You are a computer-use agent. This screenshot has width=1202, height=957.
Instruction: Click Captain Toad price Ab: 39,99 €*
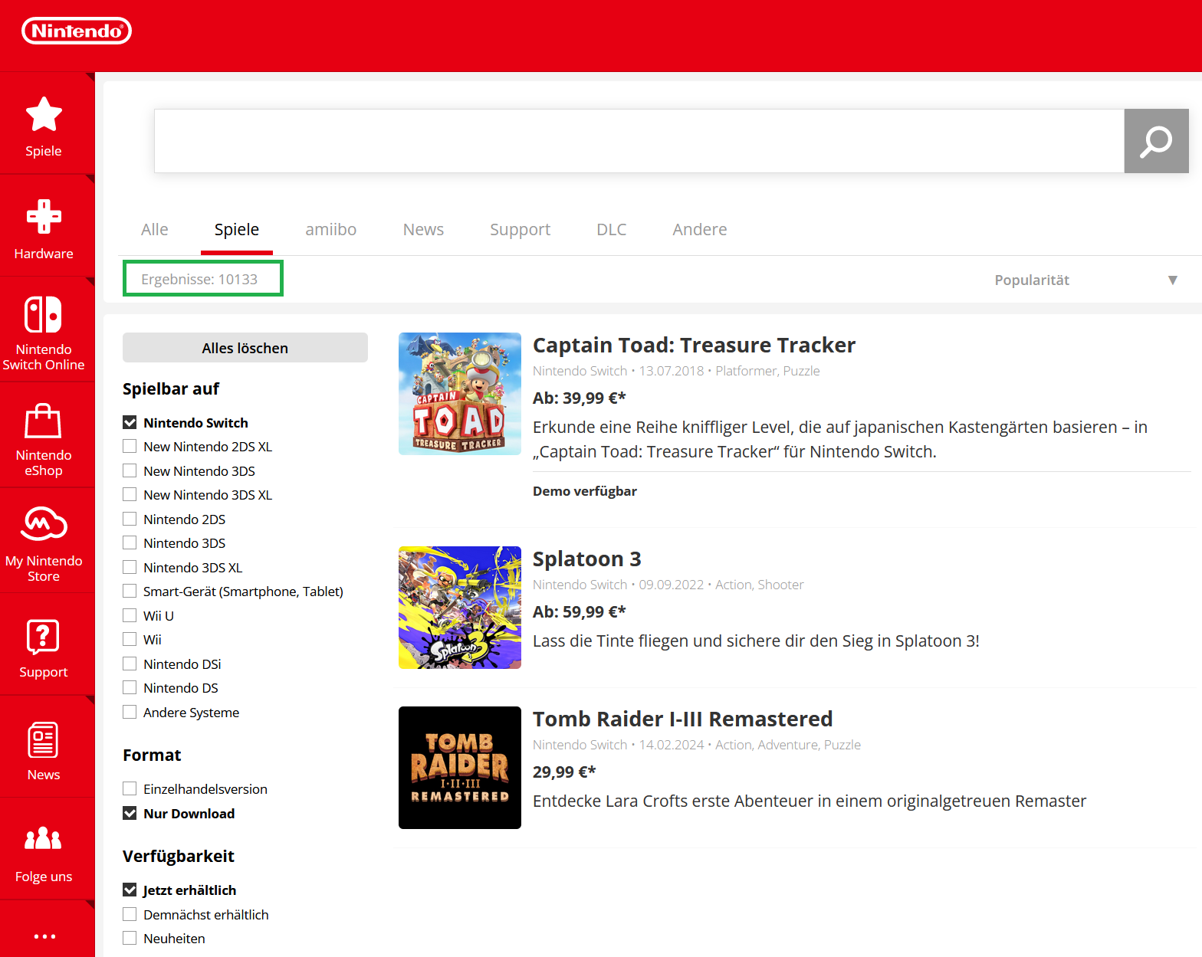pos(580,398)
